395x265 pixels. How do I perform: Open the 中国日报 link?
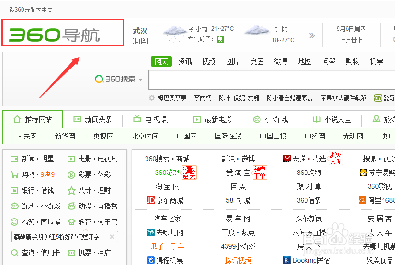273,136
